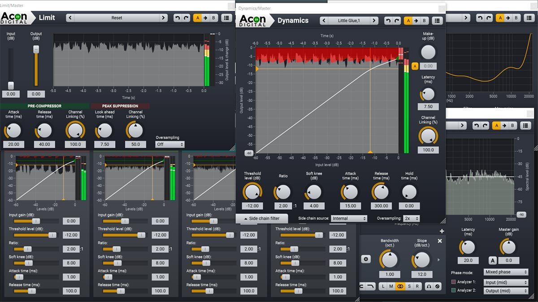Copy A to B in Limit window
This screenshot has width=538, height=302.
[205, 18]
